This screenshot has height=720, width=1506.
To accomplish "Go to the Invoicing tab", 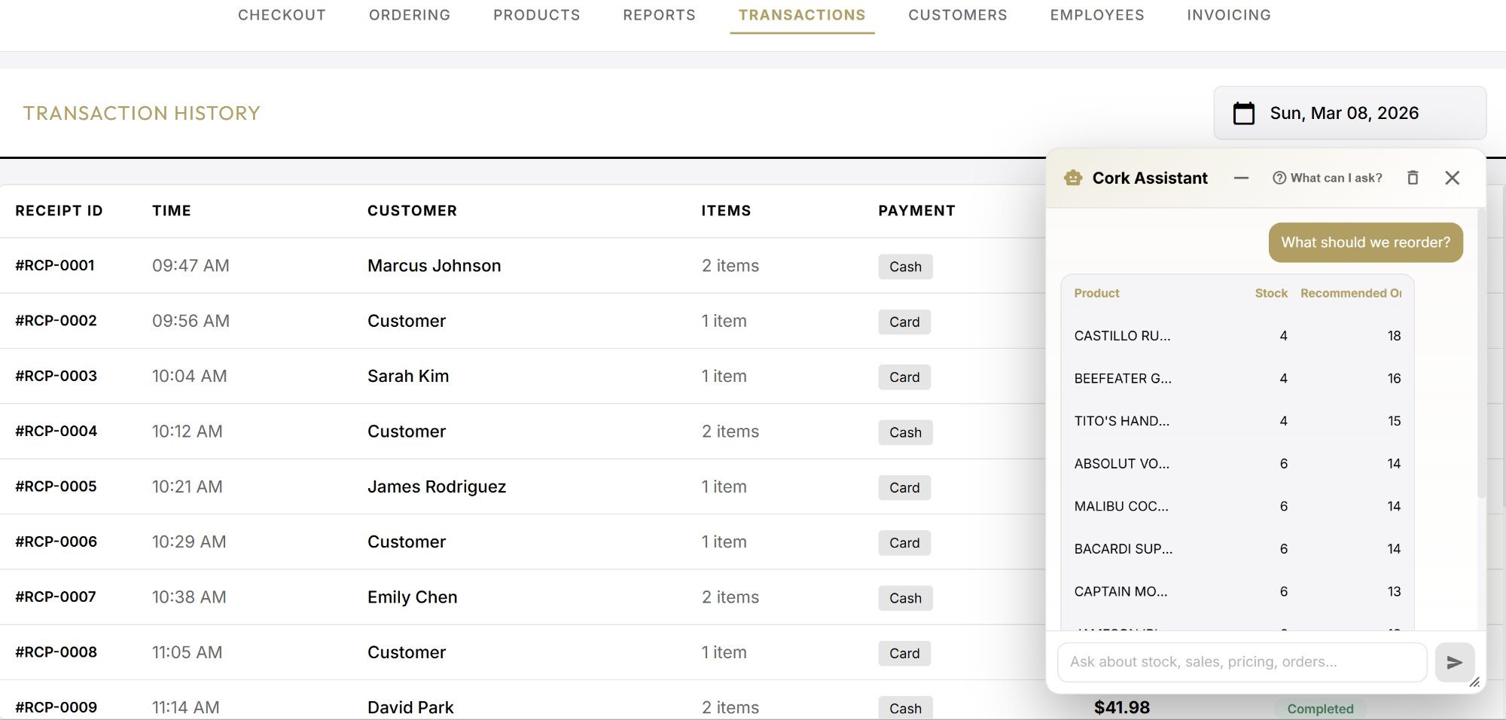I will pos(1228,14).
